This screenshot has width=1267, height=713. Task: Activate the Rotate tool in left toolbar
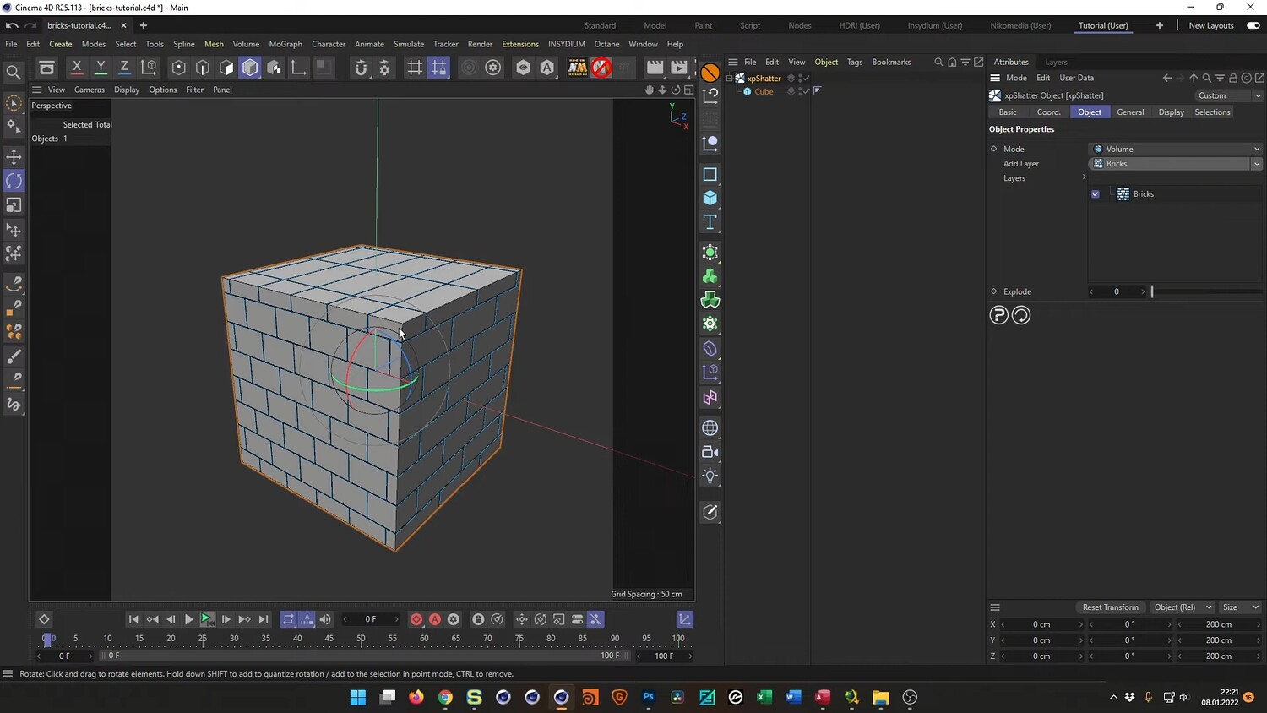click(x=14, y=181)
